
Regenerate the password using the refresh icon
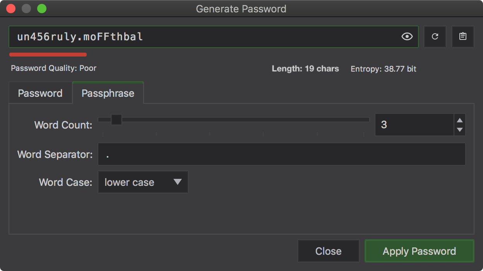coord(435,36)
